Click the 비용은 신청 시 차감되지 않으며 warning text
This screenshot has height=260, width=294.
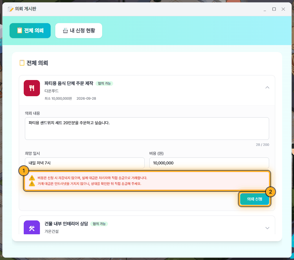[x=92, y=178]
